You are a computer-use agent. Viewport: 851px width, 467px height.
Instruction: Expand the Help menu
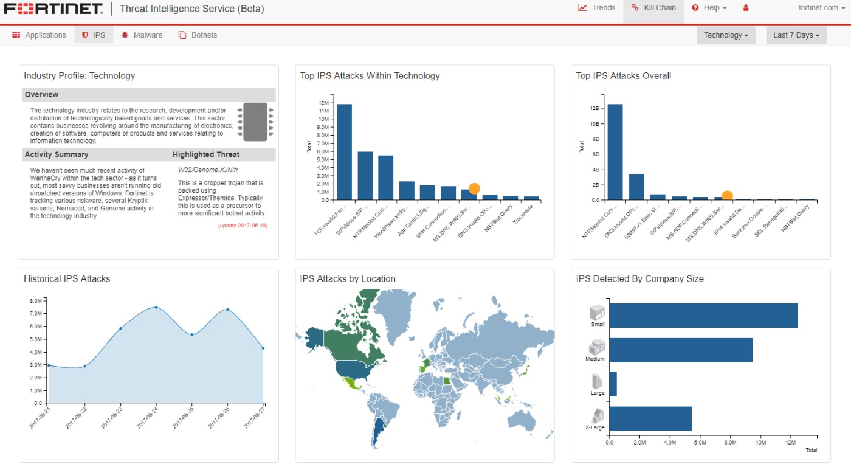pyautogui.click(x=709, y=8)
